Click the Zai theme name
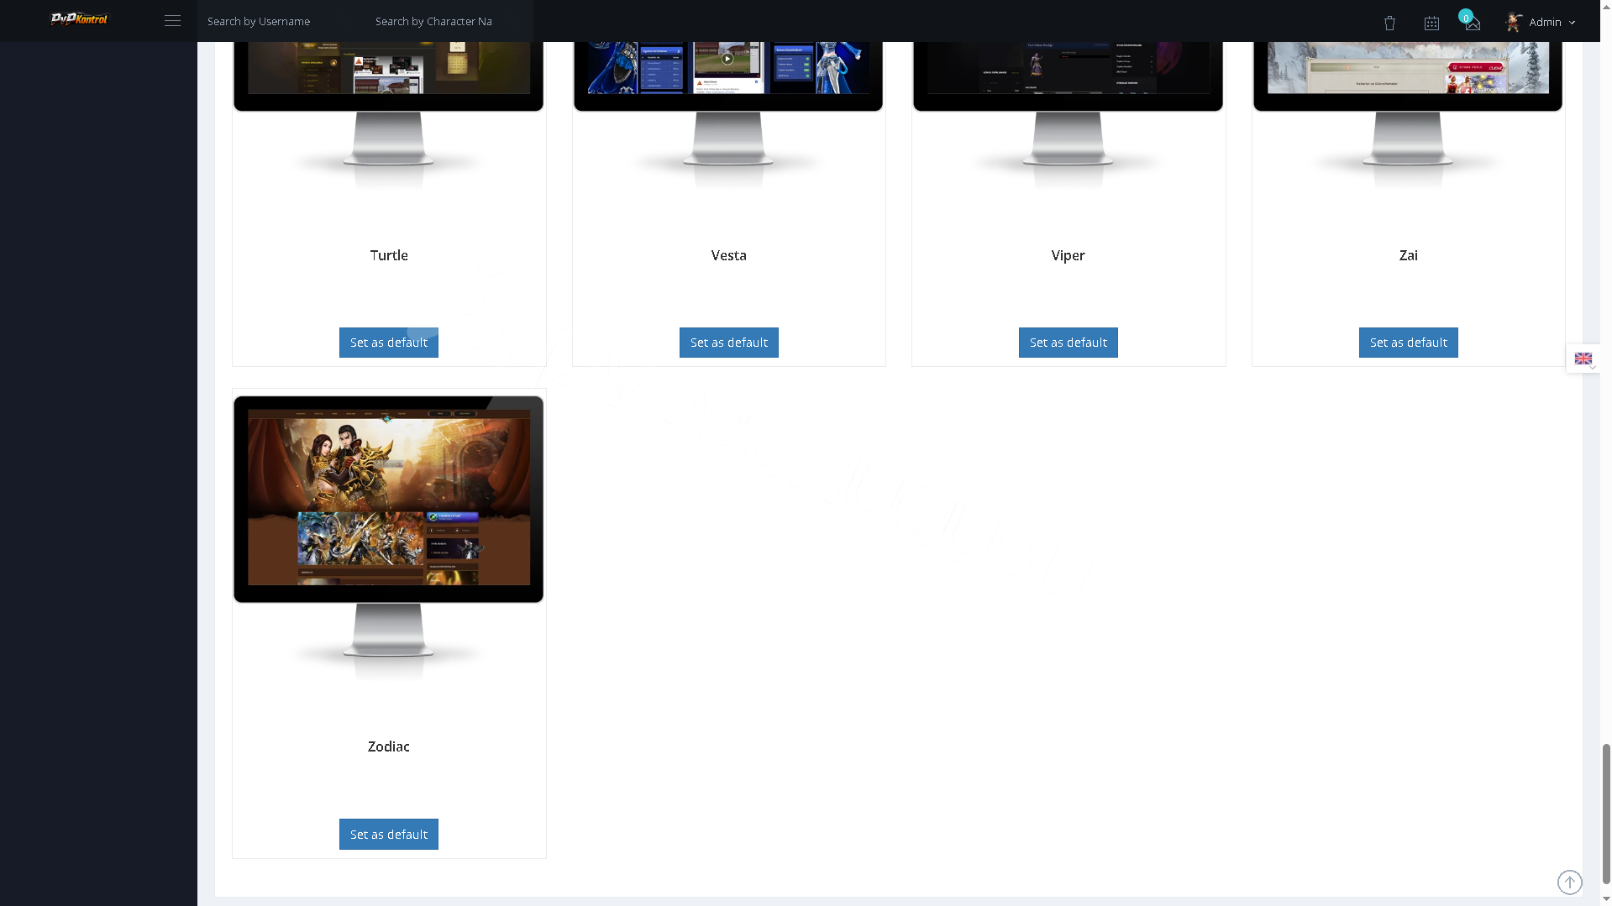1612x906 pixels. pos(1408,255)
